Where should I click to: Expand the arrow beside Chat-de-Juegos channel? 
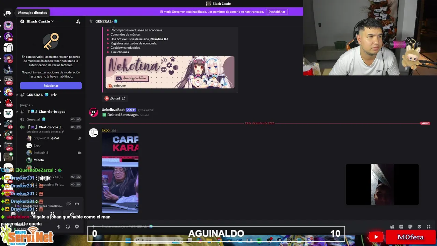(x=17, y=112)
